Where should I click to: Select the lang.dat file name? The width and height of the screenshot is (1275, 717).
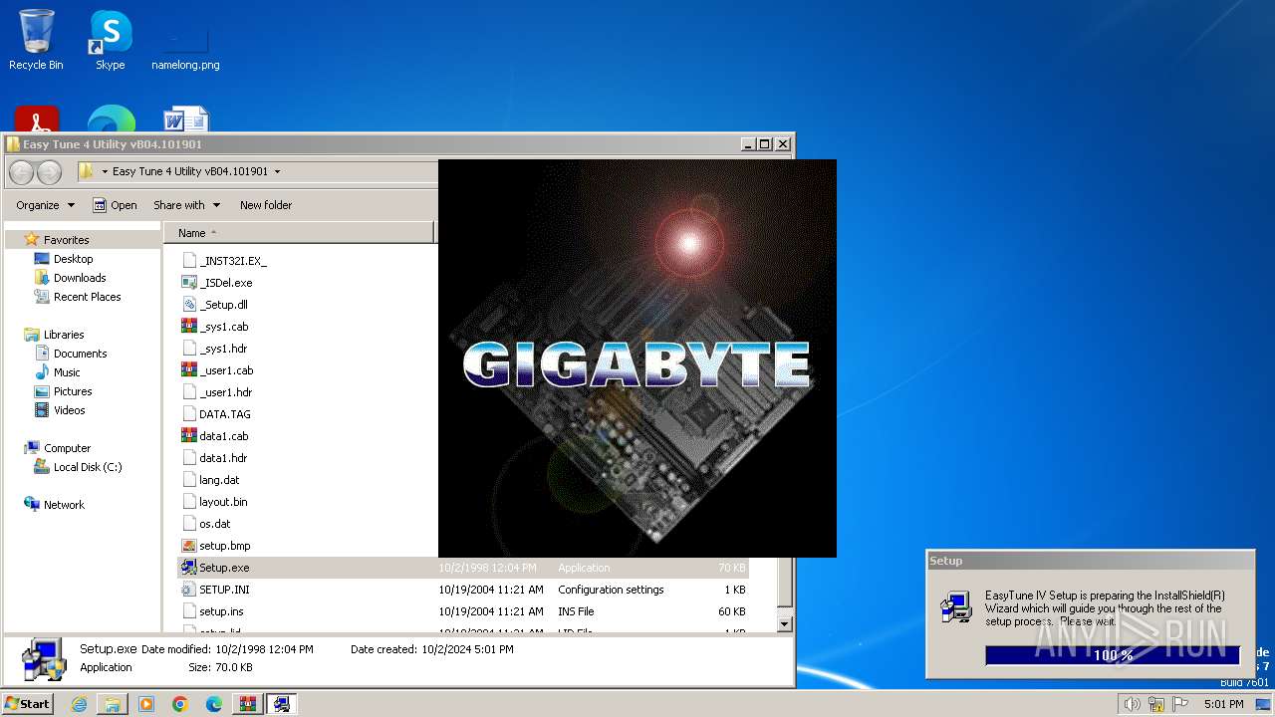(x=219, y=480)
